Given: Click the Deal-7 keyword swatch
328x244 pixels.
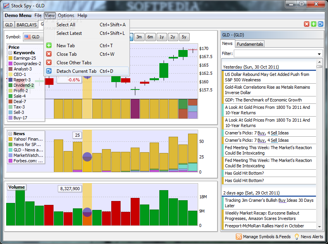Looking at the screenshot, I should pyautogui.click(x=10, y=101).
